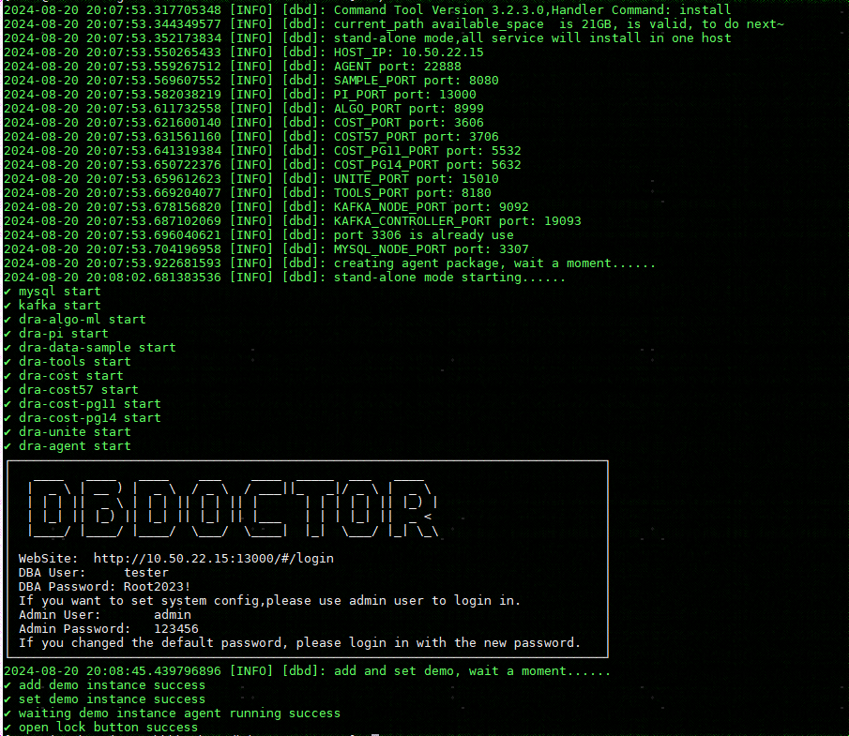Click the 'SAMPLE_PORT port: 8080' line
The height and width of the screenshot is (736, 849).
click(416, 81)
